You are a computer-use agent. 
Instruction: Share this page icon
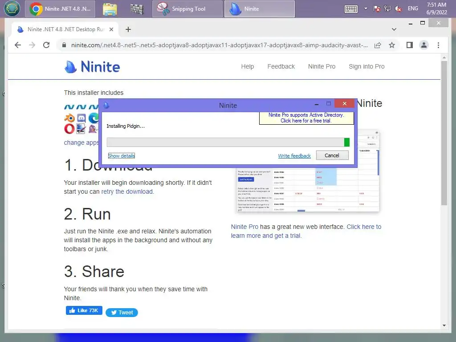378,45
